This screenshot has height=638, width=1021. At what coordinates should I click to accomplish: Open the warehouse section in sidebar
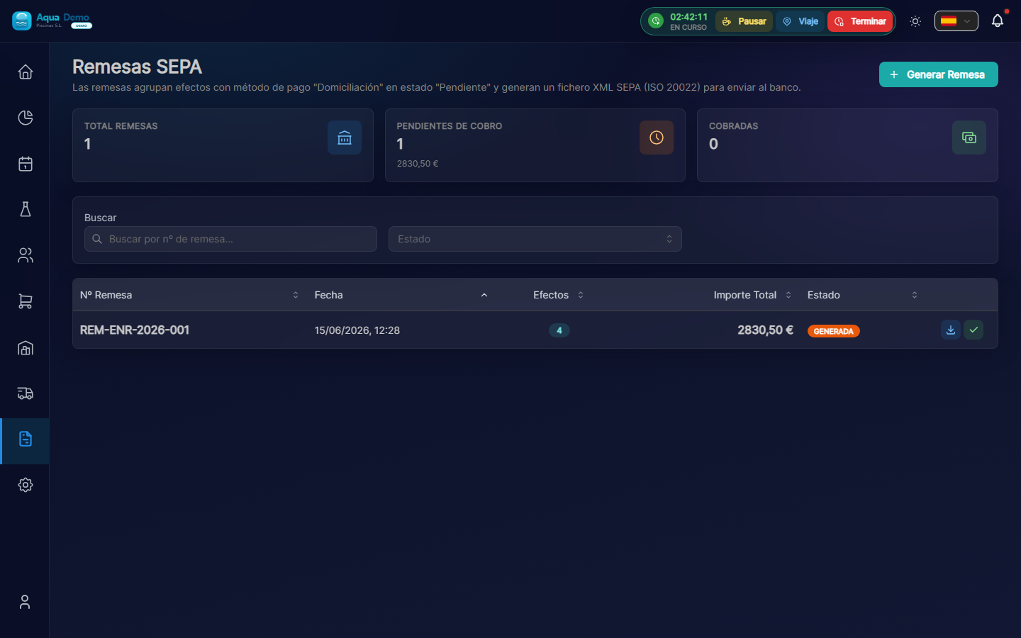[26, 347]
